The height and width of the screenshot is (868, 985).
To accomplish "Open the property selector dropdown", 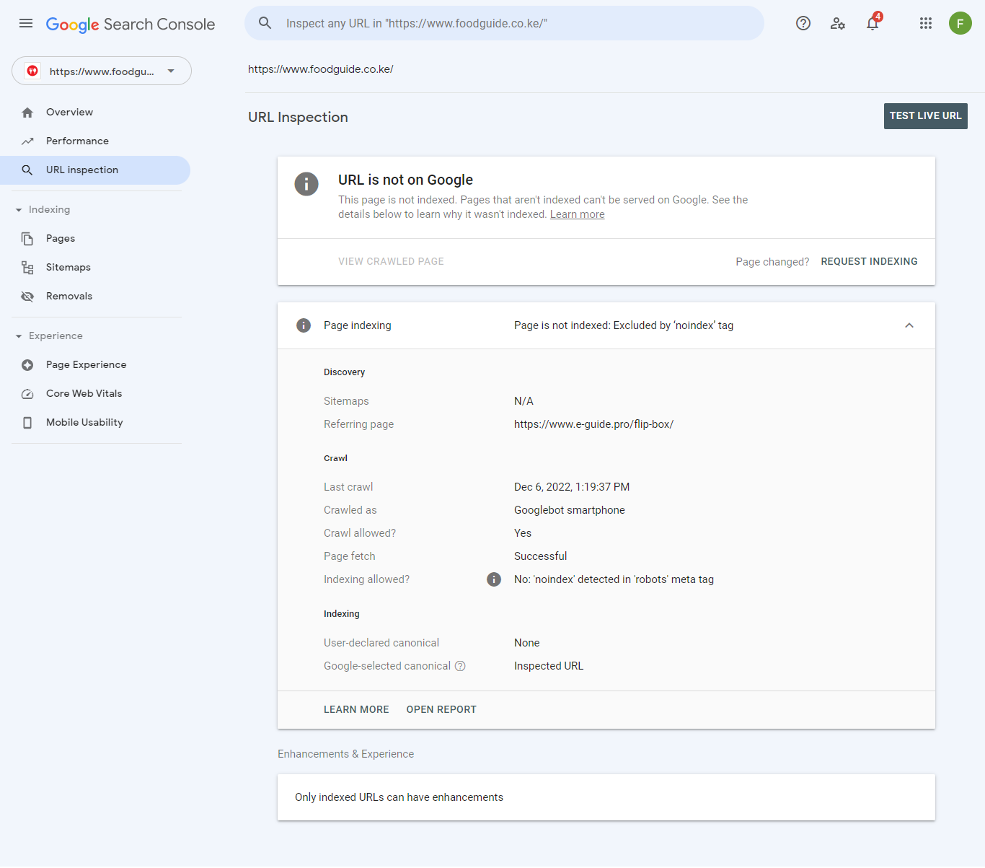I will (x=102, y=71).
